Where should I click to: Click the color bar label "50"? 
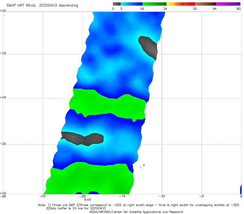(x=195, y=9)
